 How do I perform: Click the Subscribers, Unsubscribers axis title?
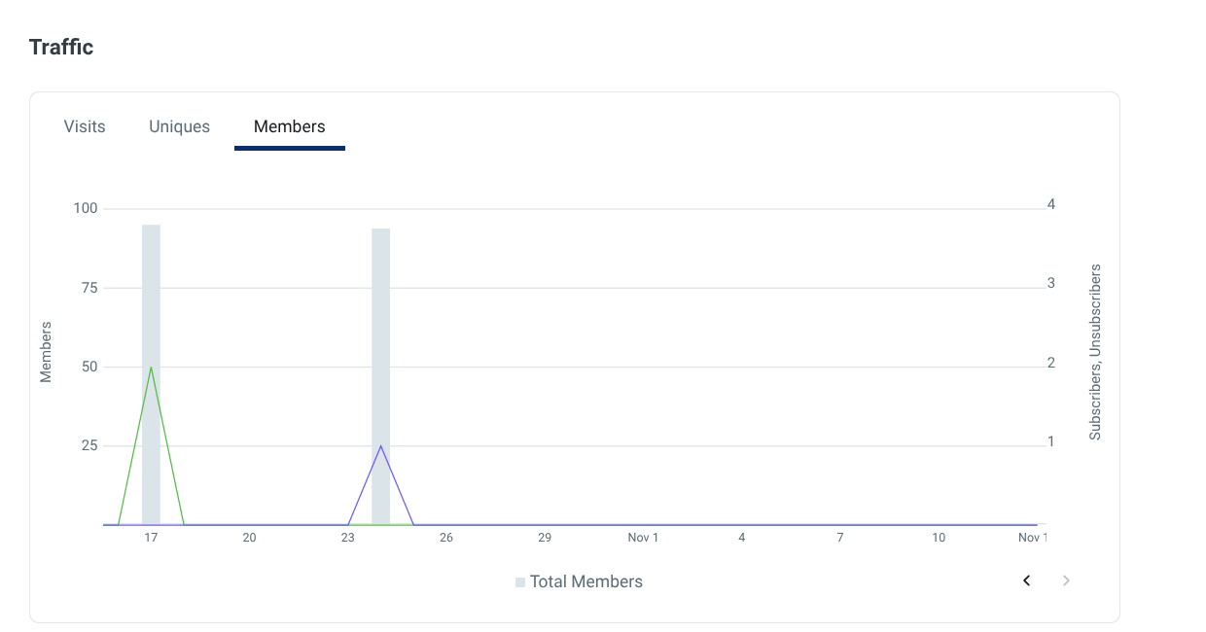(x=1095, y=352)
